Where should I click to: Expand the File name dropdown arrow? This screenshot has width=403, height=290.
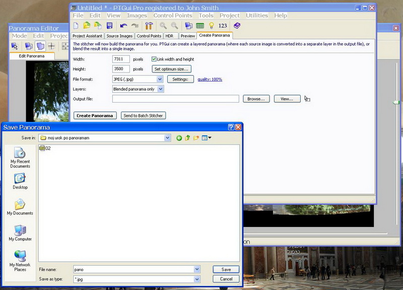pyautogui.click(x=196, y=269)
